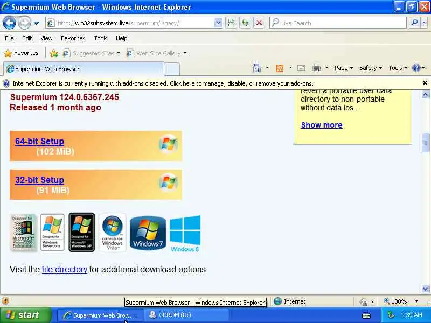Click the blue Help question mark icon
Screen dimensions: 431x323
click(416, 68)
